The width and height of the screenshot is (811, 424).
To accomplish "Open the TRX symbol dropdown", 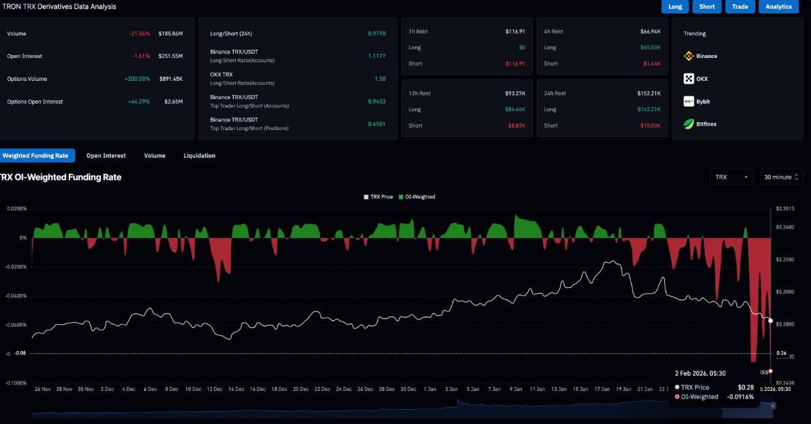I will point(732,177).
